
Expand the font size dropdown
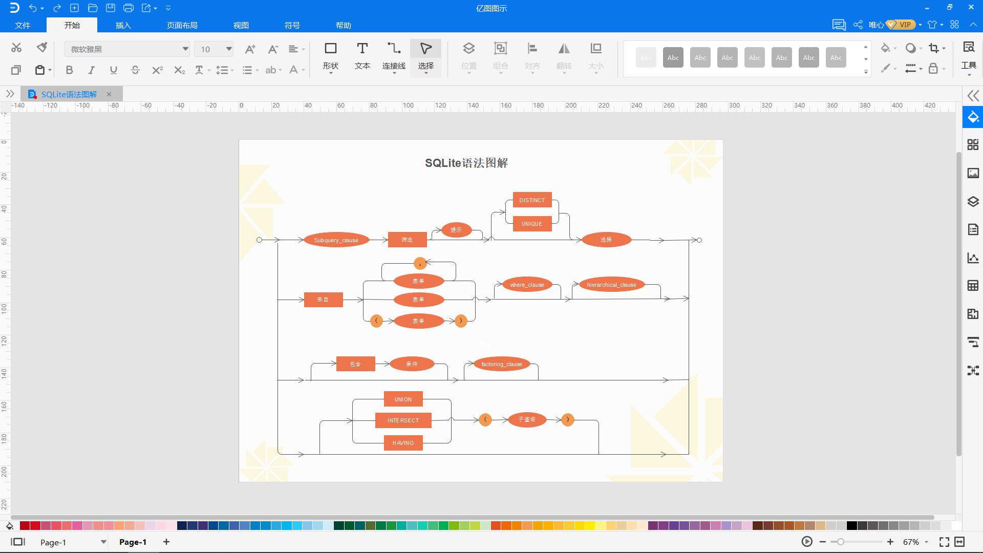229,49
